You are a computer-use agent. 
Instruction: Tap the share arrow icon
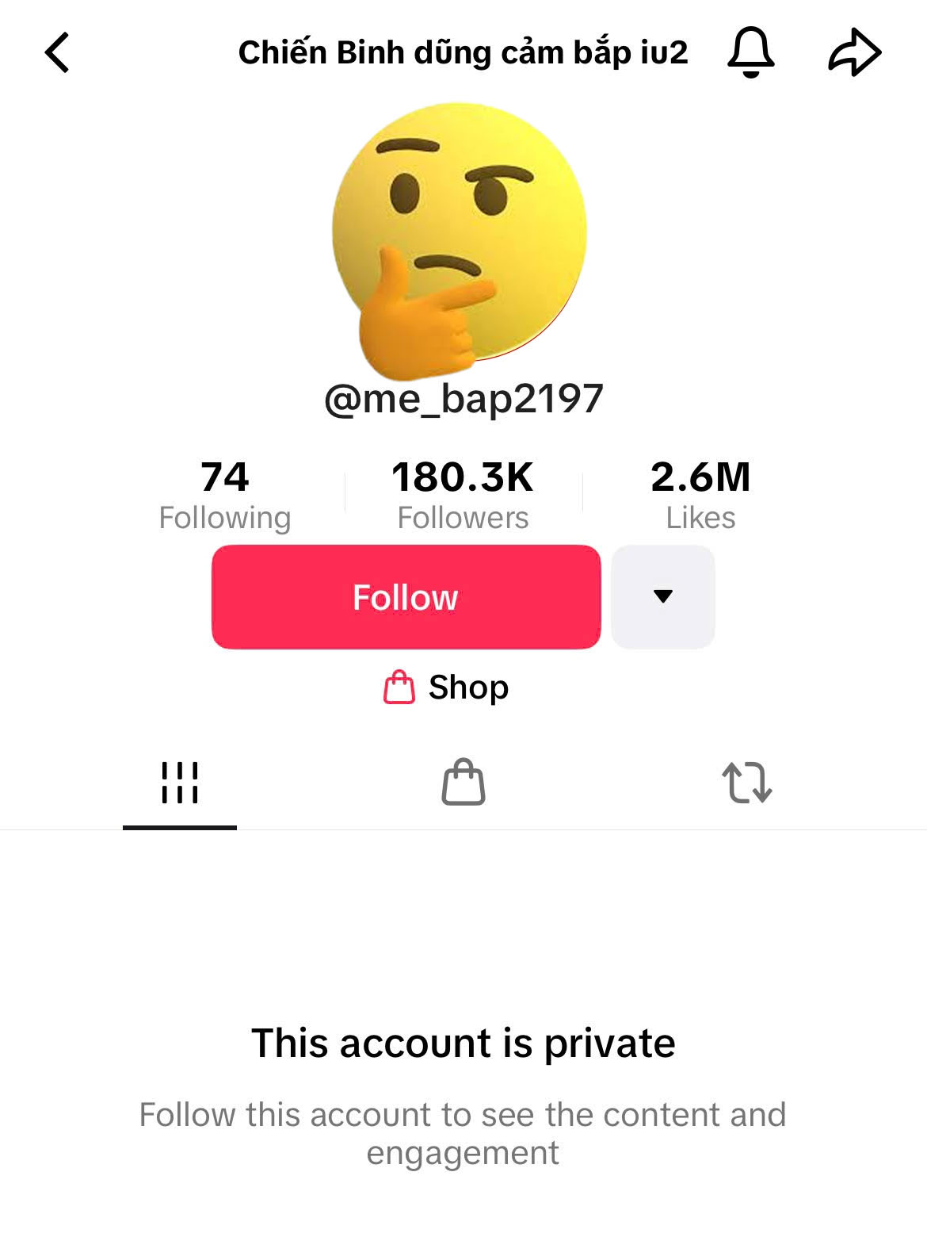click(854, 52)
